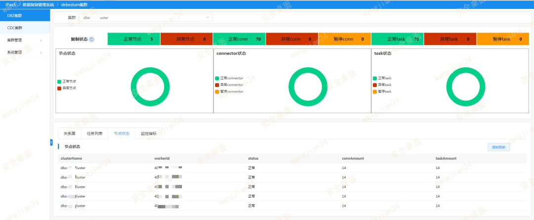Viewport: 534px width, 220px height.
Task: Click the red 异常conn 0 status tile
Action: tap(292, 39)
